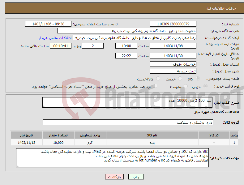The height and width of the screenshot is (185, 244).
Task: Click the delivery province field خراسان رضوی
Action: coord(173,64)
